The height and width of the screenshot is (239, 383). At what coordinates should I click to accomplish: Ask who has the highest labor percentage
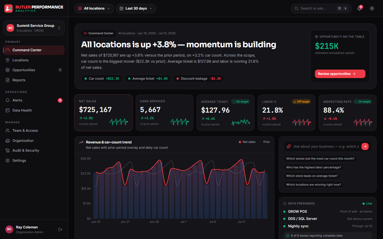tap(314, 168)
